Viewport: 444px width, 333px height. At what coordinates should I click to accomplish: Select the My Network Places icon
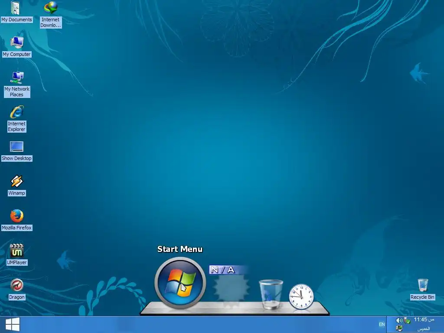point(17,84)
